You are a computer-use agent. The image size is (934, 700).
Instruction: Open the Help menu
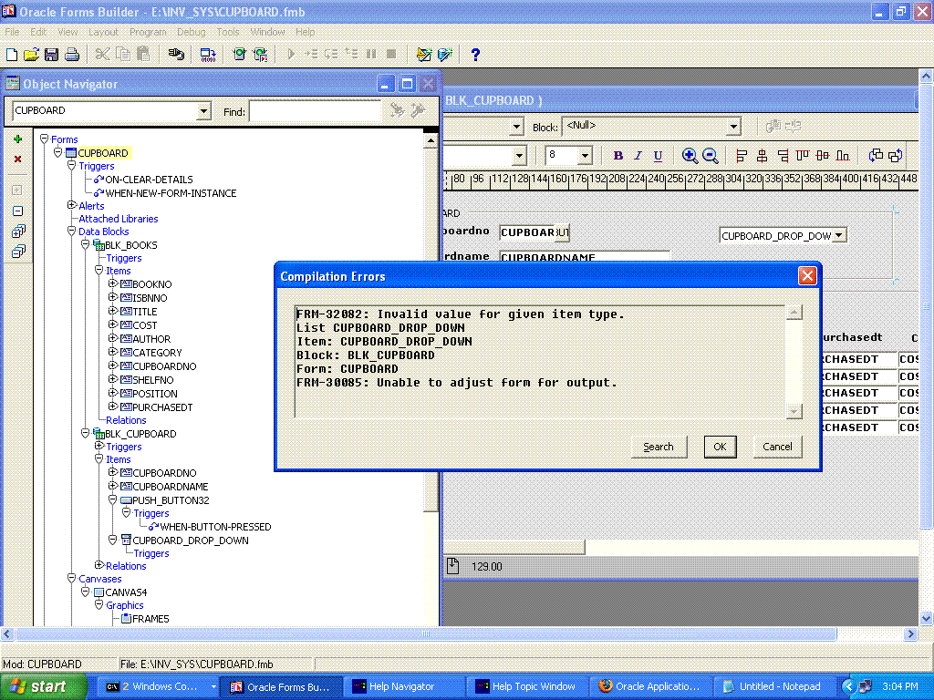pyautogui.click(x=305, y=32)
